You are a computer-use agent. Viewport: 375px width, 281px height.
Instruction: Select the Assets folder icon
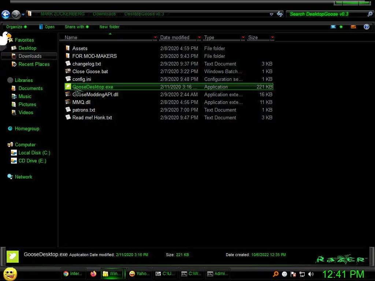point(68,48)
